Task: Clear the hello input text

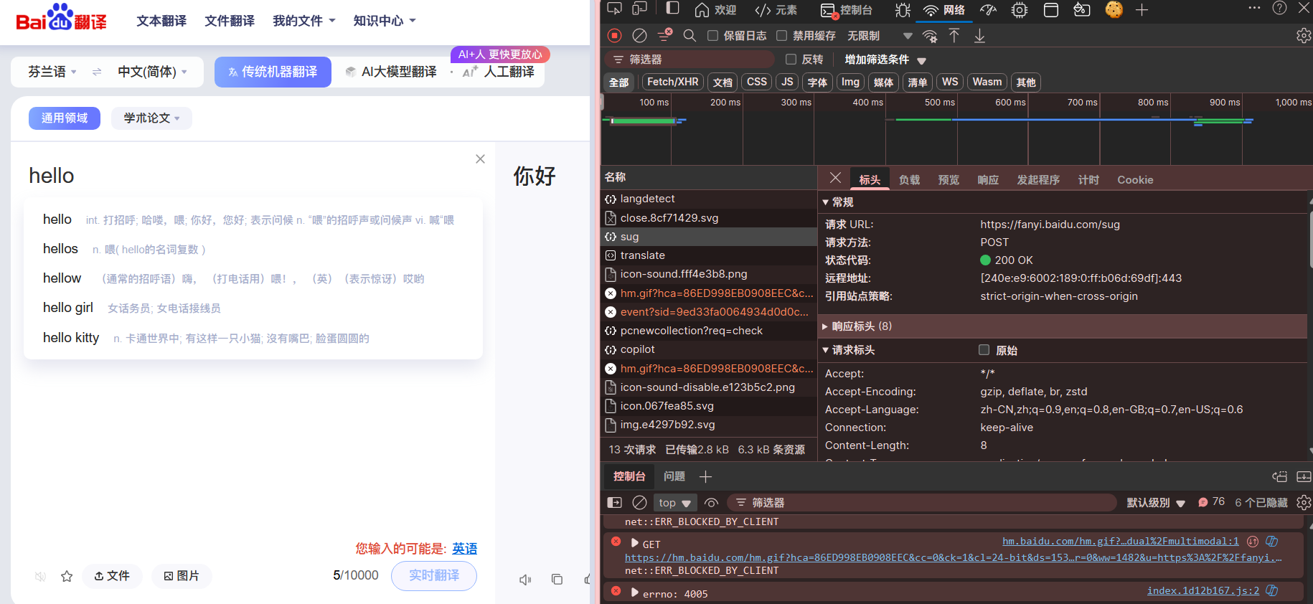Action: [x=480, y=159]
